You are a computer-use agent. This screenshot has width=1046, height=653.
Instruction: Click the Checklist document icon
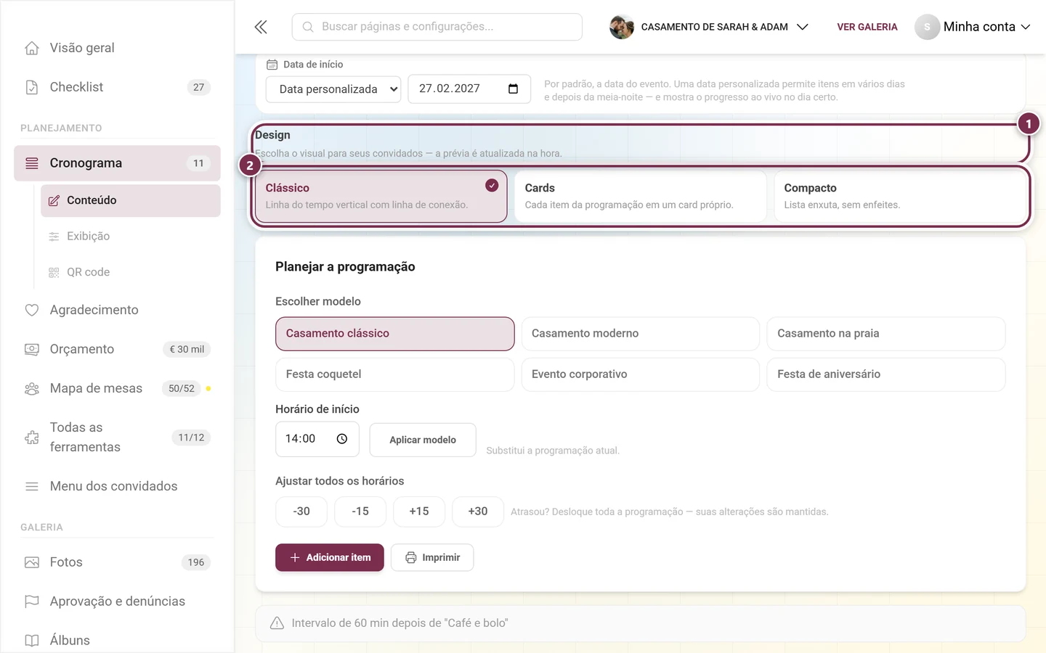(32, 87)
